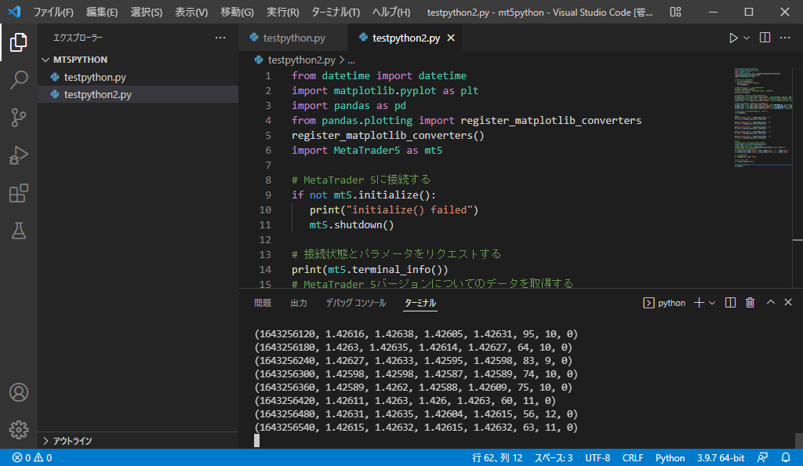803x466 pixels.
Task: Open the ヘルプ(H) menu
Action: click(391, 12)
